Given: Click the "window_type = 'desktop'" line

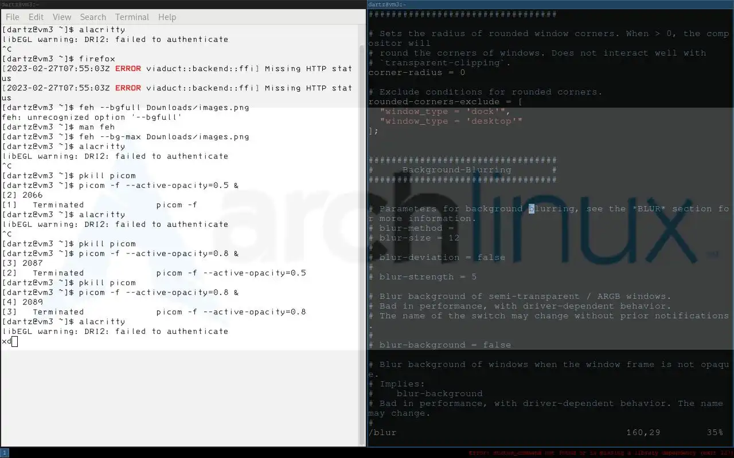Looking at the screenshot, I should [x=451, y=121].
